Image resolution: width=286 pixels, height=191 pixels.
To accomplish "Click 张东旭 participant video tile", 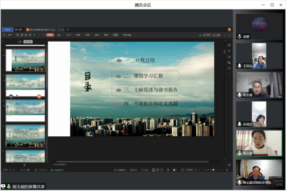I will pyautogui.click(x=259, y=85).
